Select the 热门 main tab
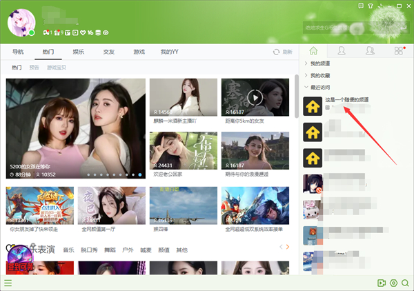414x291 pixels. click(x=48, y=52)
